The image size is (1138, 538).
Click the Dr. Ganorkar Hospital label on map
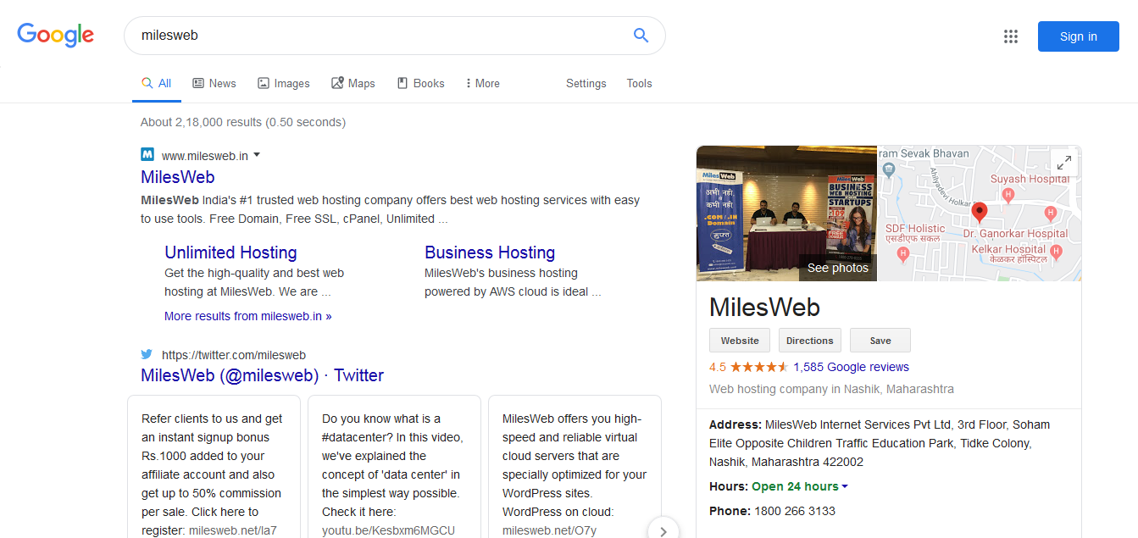tap(1015, 233)
